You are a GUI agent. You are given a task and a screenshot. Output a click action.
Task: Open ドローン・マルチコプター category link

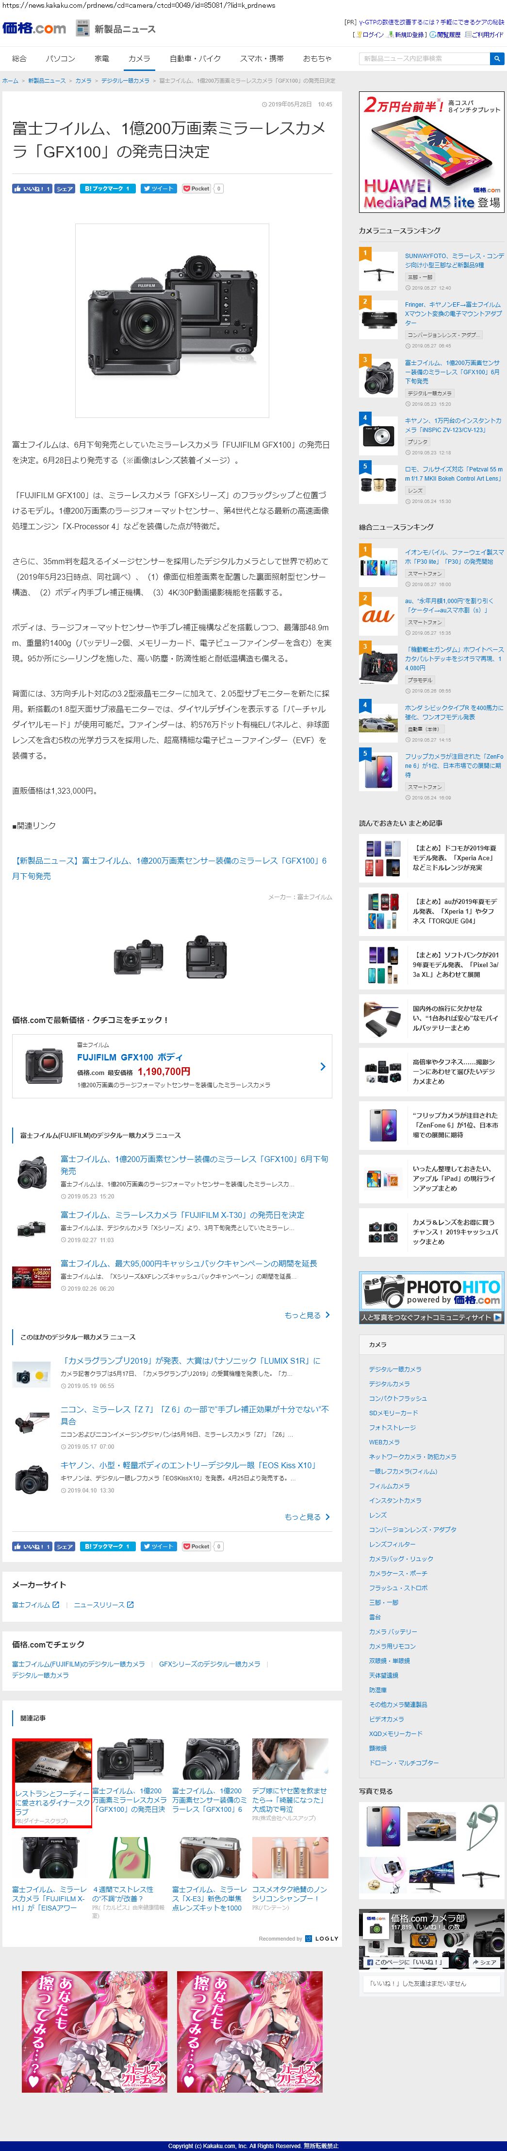(404, 1762)
